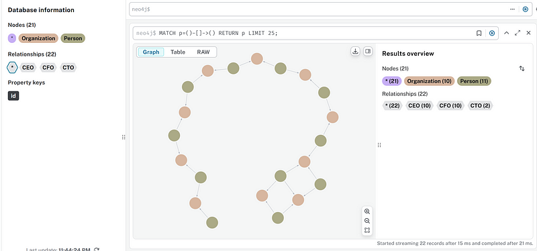Viewport: 537px width, 251px height.
Task: Select the Person label in Database information
Action: click(73, 38)
